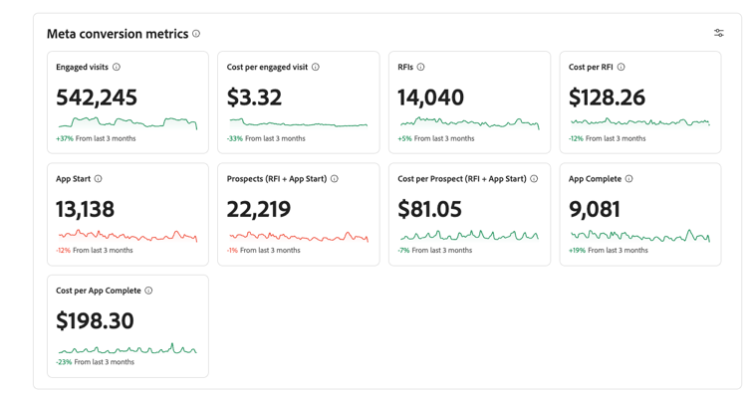The width and height of the screenshot is (747, 393).
Task: Click info icon next to Prospects (RFI + App Start)
Action: [x=335, y=179]
